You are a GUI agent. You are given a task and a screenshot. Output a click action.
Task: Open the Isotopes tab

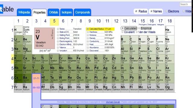tap(67, 12)
